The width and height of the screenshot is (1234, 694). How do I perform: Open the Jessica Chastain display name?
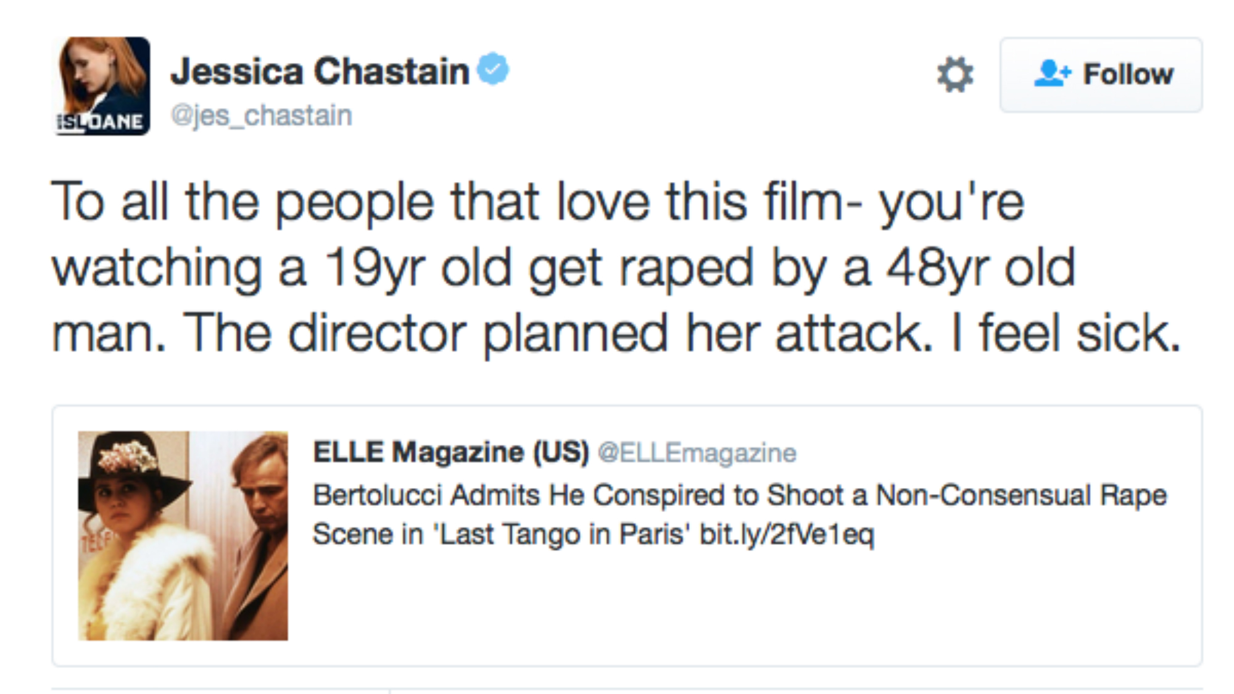click(x=320, y=72)
